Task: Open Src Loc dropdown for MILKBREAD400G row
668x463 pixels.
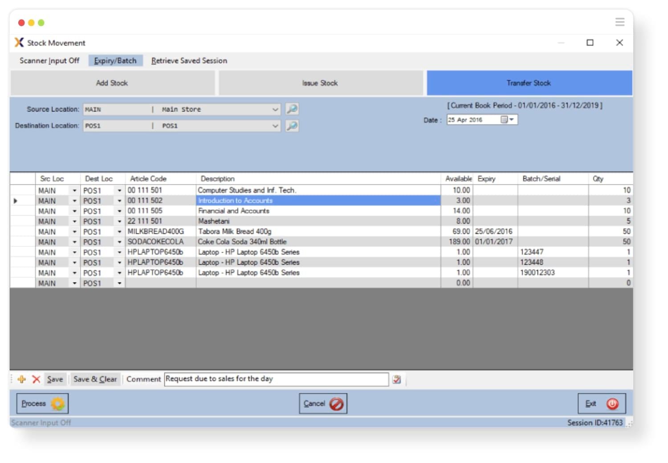Action: pyautogui.click(x=74, y=232)
